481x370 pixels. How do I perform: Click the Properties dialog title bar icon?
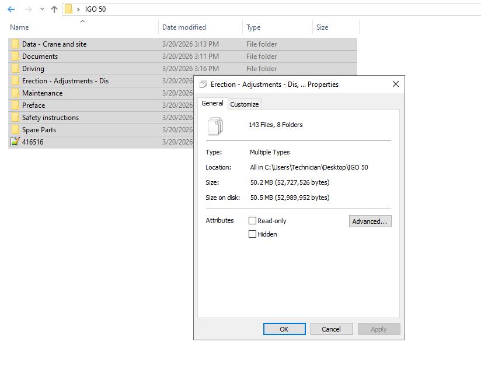click(x=203, y=84)
